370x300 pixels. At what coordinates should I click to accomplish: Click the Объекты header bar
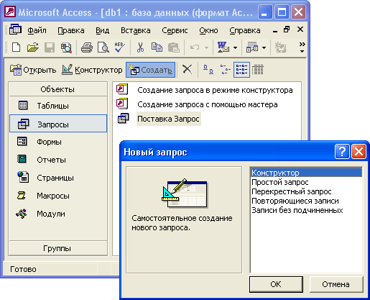57,89
